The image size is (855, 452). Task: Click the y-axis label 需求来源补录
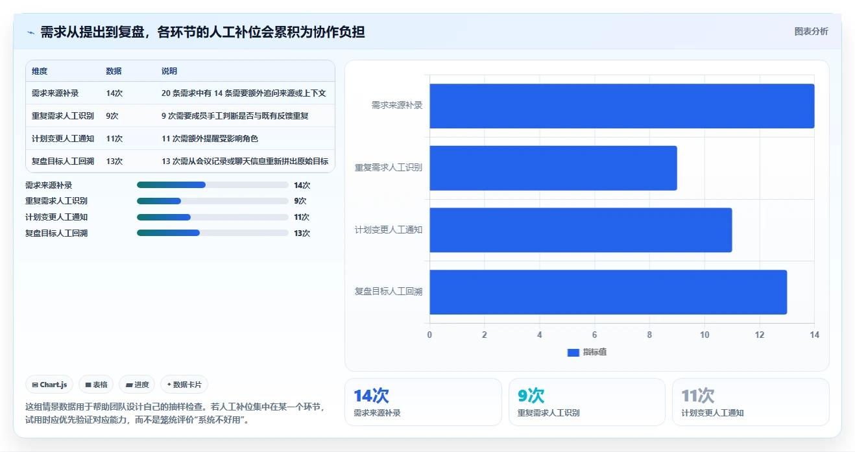click(x=397, y=105)
